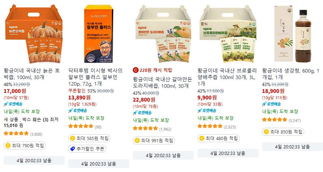Open the orange pumpkin juice box thumbnail

[34, 34]
